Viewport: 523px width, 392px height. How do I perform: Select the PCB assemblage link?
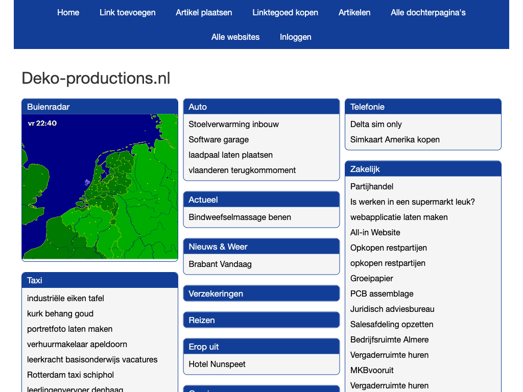[x=382, y=293]
